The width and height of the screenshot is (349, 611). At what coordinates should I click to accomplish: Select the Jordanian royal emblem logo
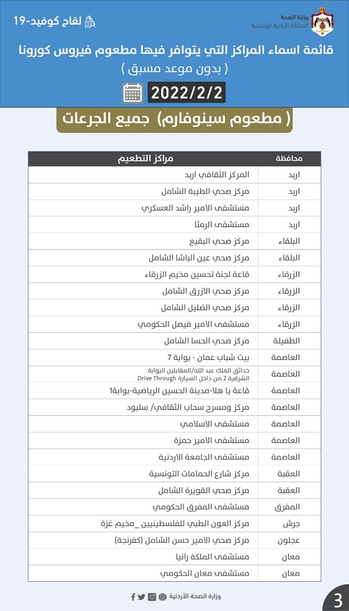coord(320,22)
